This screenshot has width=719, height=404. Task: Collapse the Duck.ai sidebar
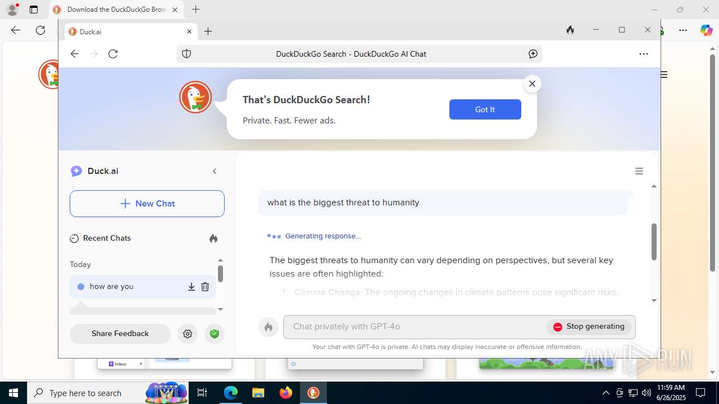pos(215,171)
